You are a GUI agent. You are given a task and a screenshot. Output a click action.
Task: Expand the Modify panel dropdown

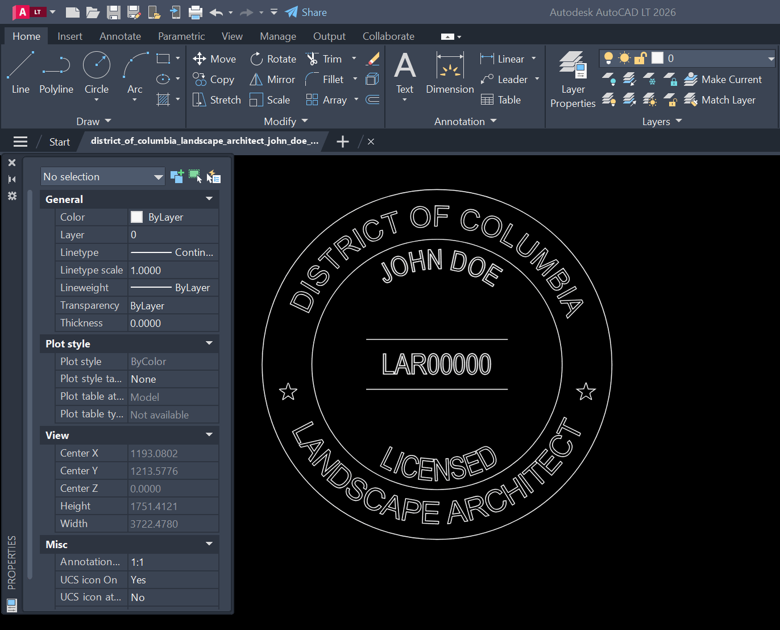point(285,121)
